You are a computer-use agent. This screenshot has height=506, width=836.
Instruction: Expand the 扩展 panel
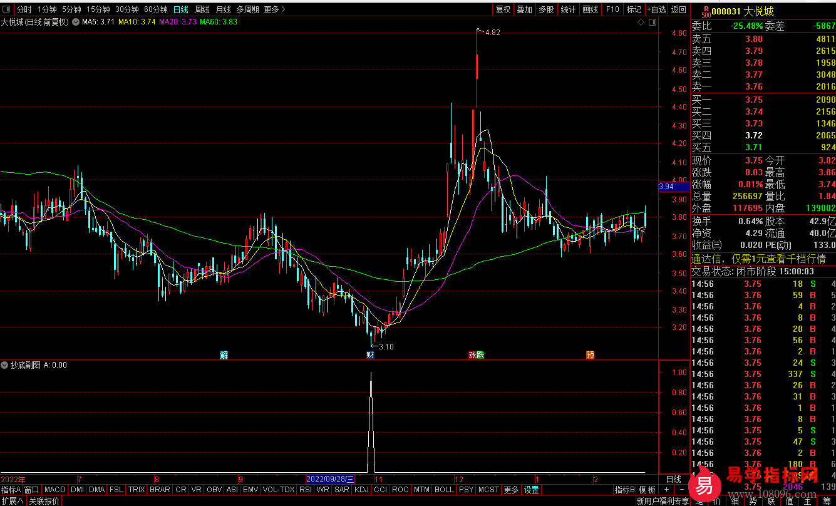coord(13,501)
